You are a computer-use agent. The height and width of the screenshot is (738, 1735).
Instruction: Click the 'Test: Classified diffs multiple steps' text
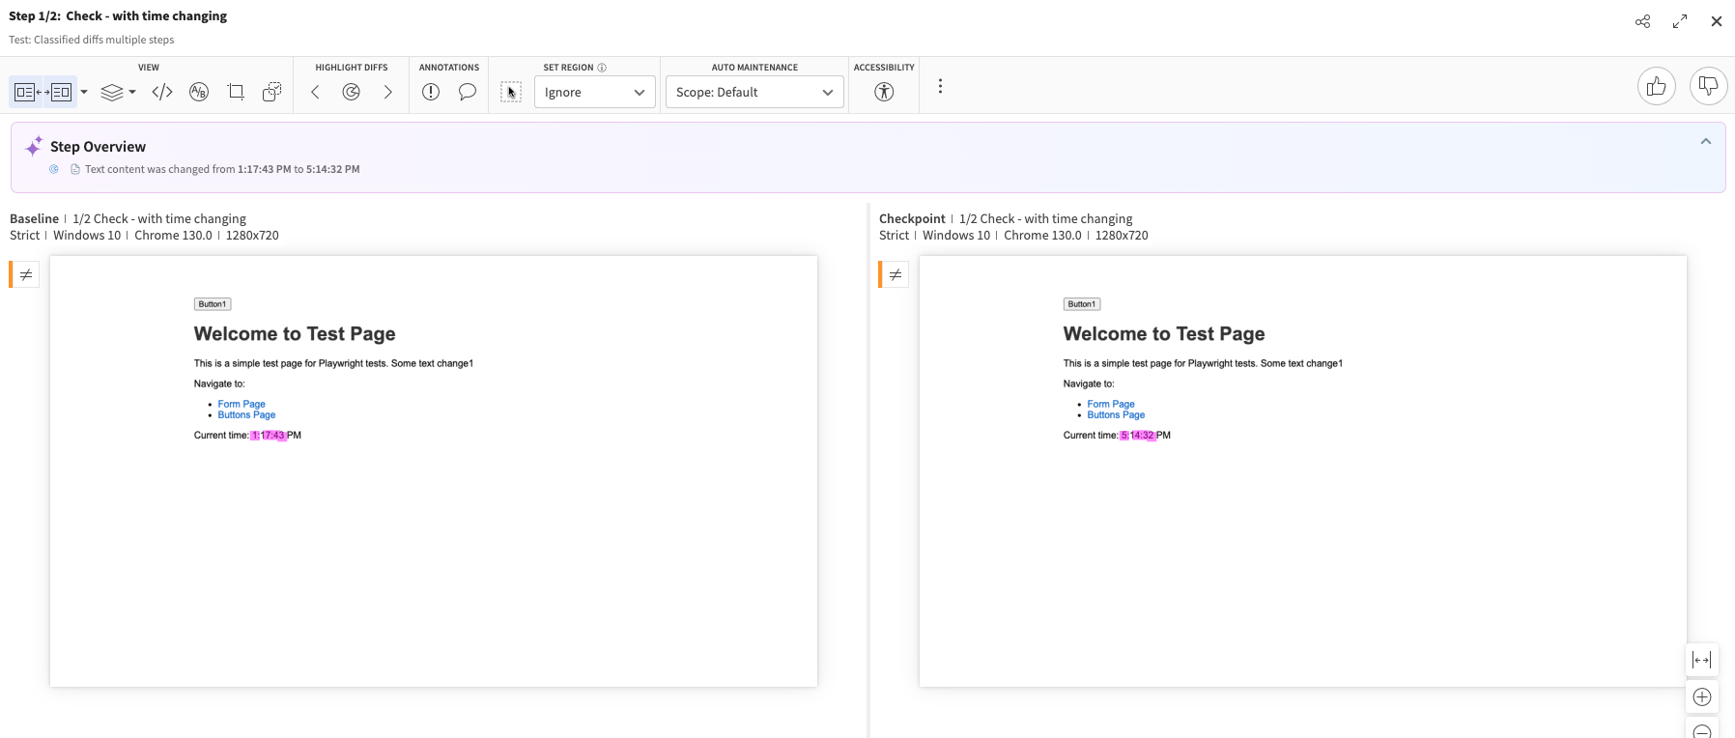(x=92, y=40)
